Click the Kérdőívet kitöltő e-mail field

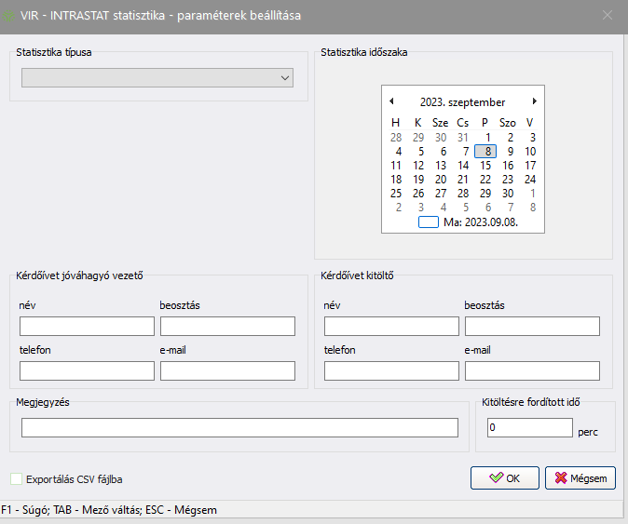[532, 370]
